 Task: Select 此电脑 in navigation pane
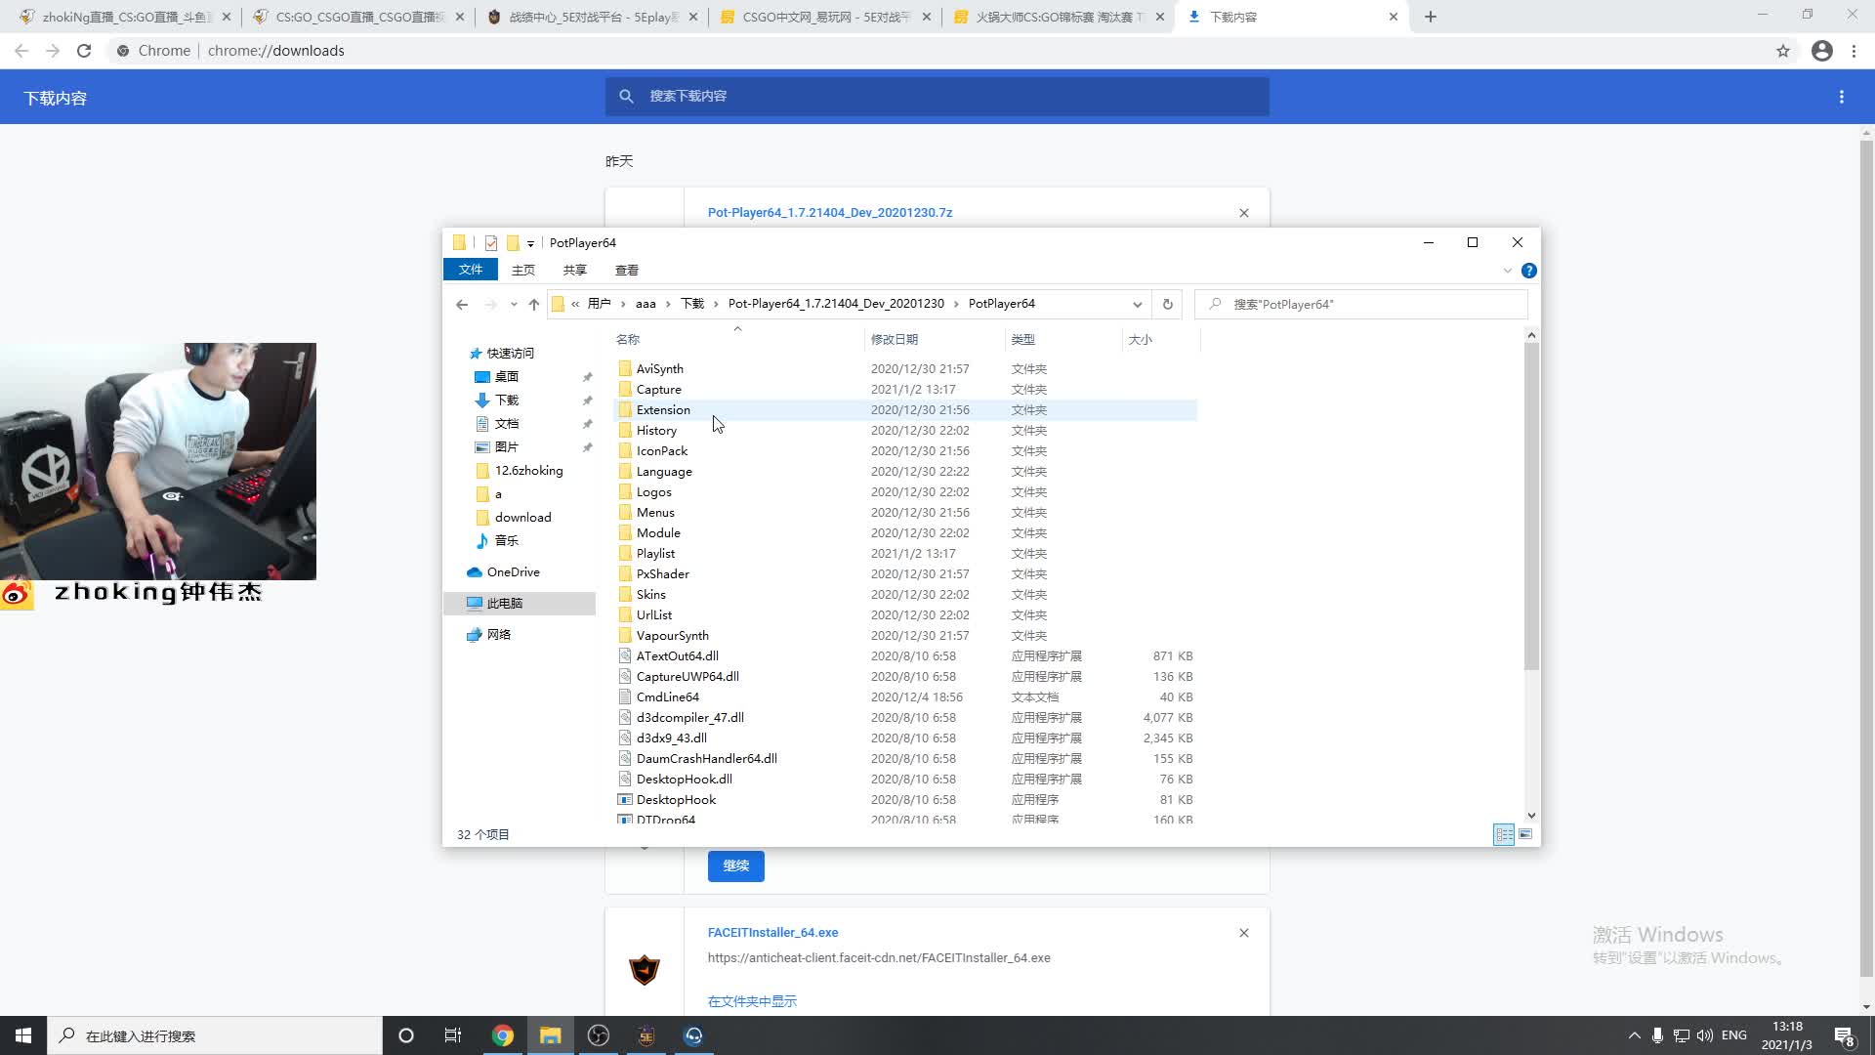tap(505, 603)
